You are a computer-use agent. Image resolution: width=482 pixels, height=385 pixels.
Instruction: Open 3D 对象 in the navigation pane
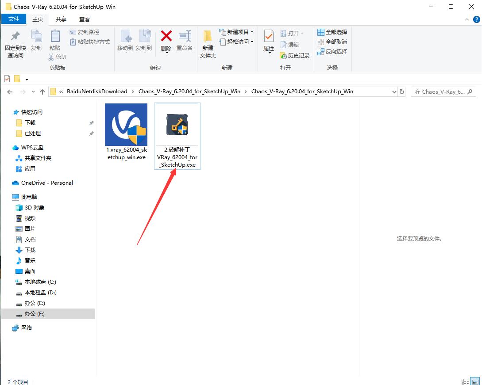coord(30,208)
